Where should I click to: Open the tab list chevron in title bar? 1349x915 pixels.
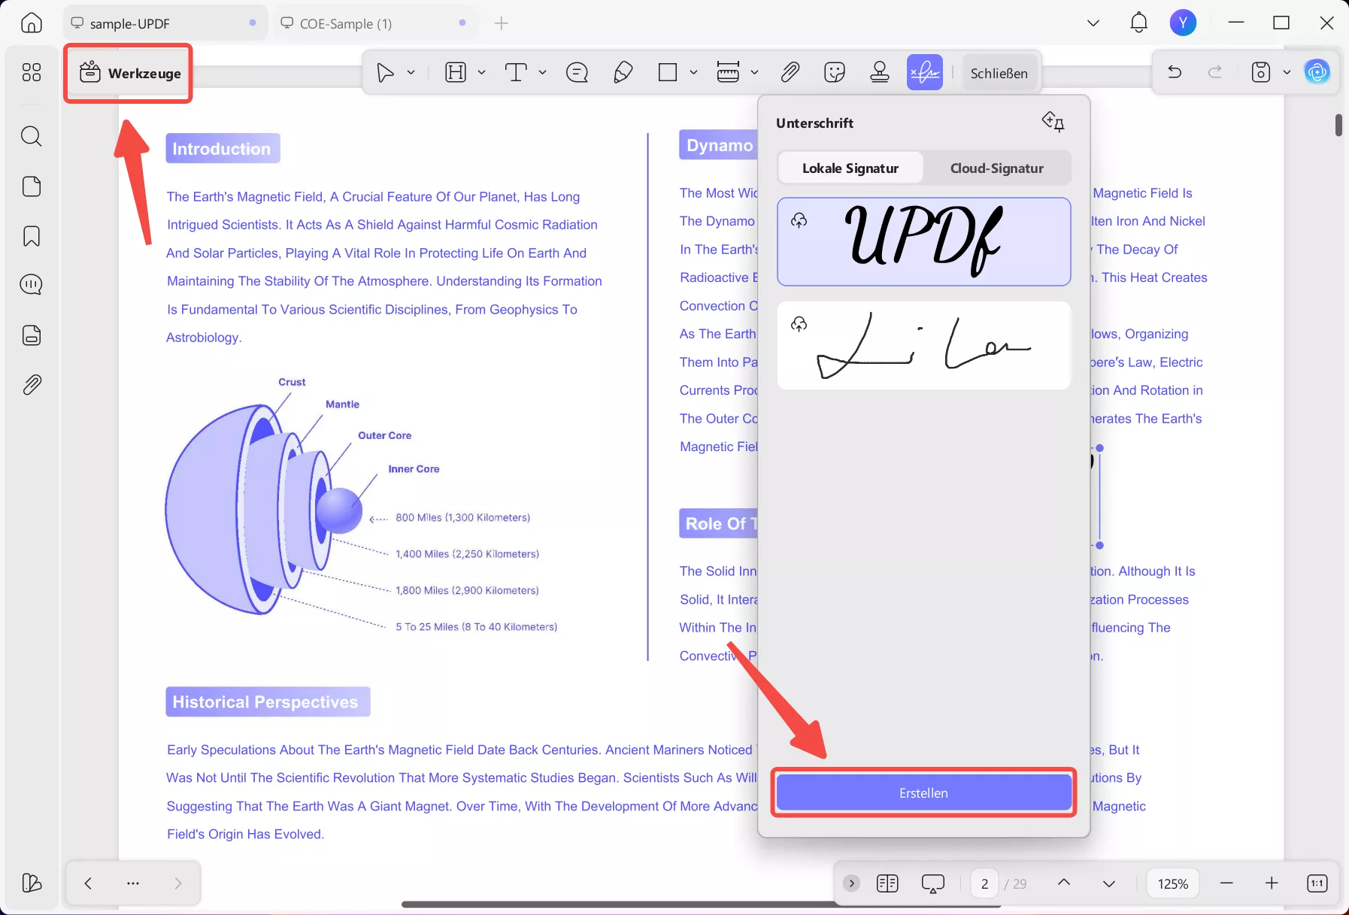point(1093,23)
